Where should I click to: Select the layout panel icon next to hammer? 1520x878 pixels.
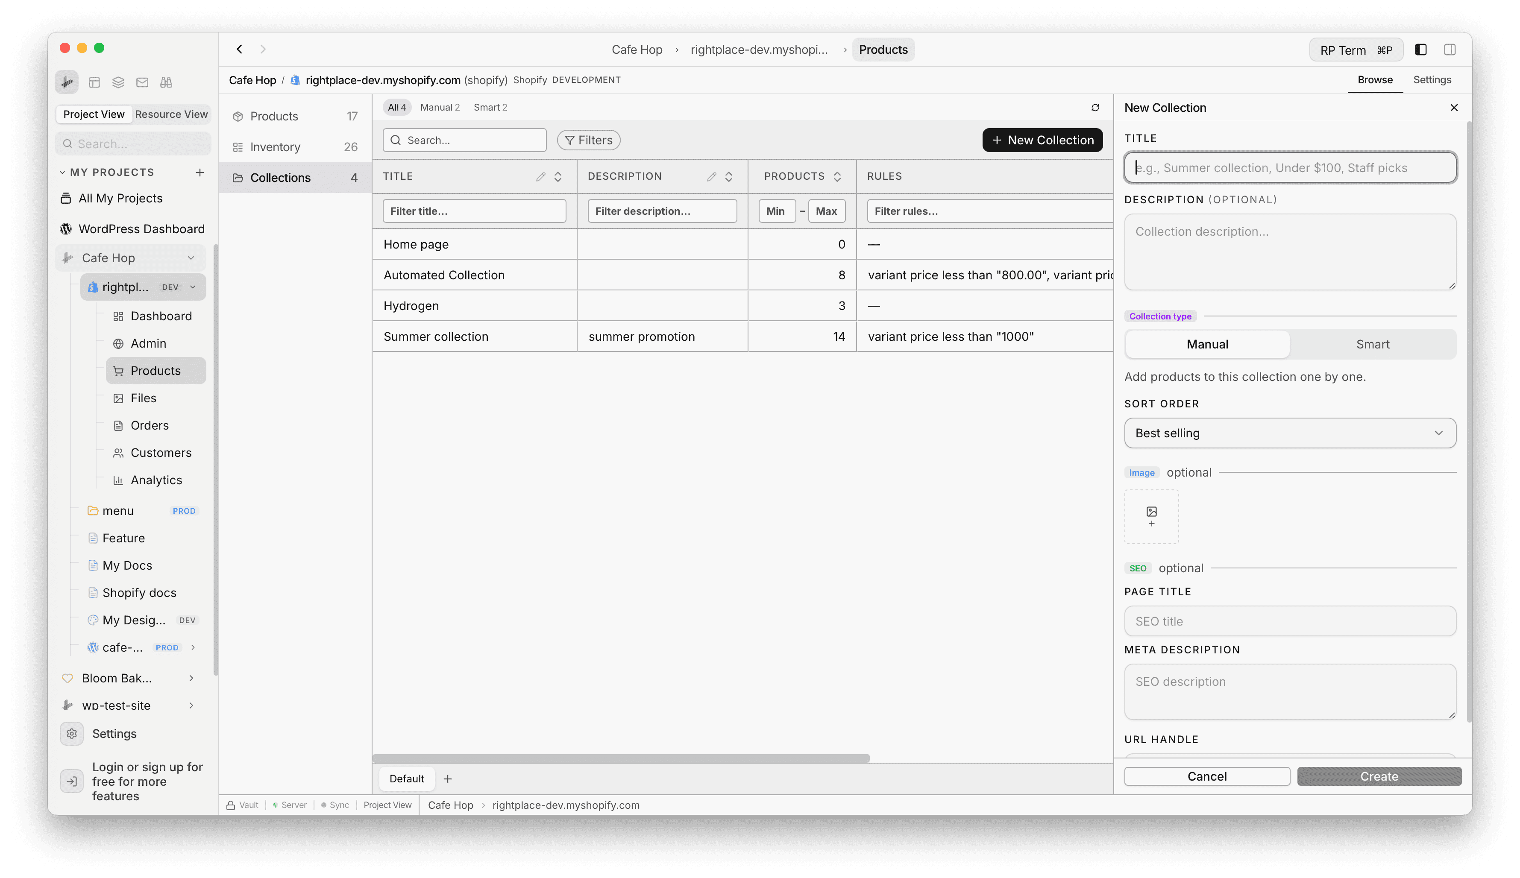tap(94, 82)
